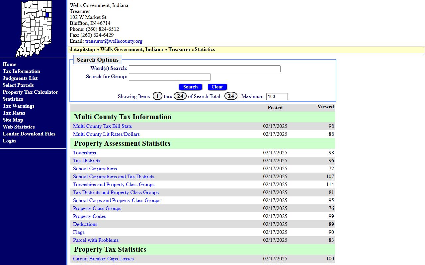The image size is (425, 265).
Task: Open Site Map in sidebar
Action: coord(13,120)
